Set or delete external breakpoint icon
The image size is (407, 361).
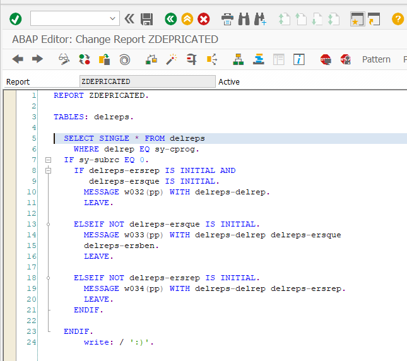point(346,59)
